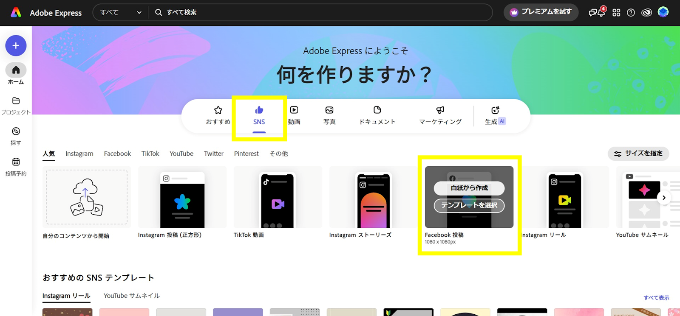Select the TikTok 動画 thumbnail
This screenshot has height=316, width=680.
pos(278,198)
